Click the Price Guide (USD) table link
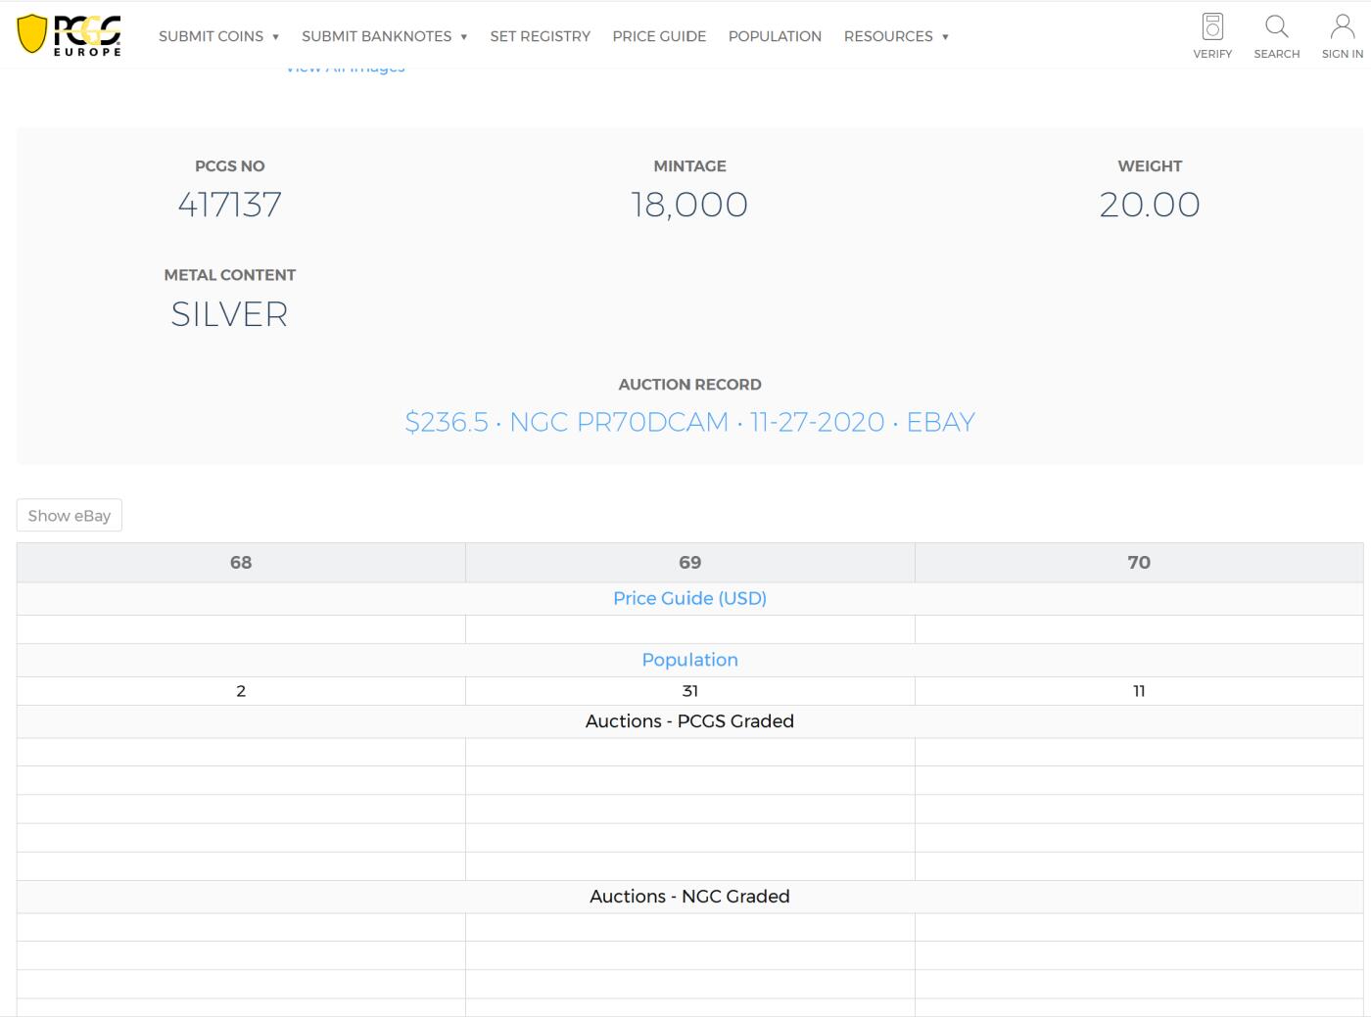The width and height of the screenshot is (1371, 1017). tap(689, 598)
